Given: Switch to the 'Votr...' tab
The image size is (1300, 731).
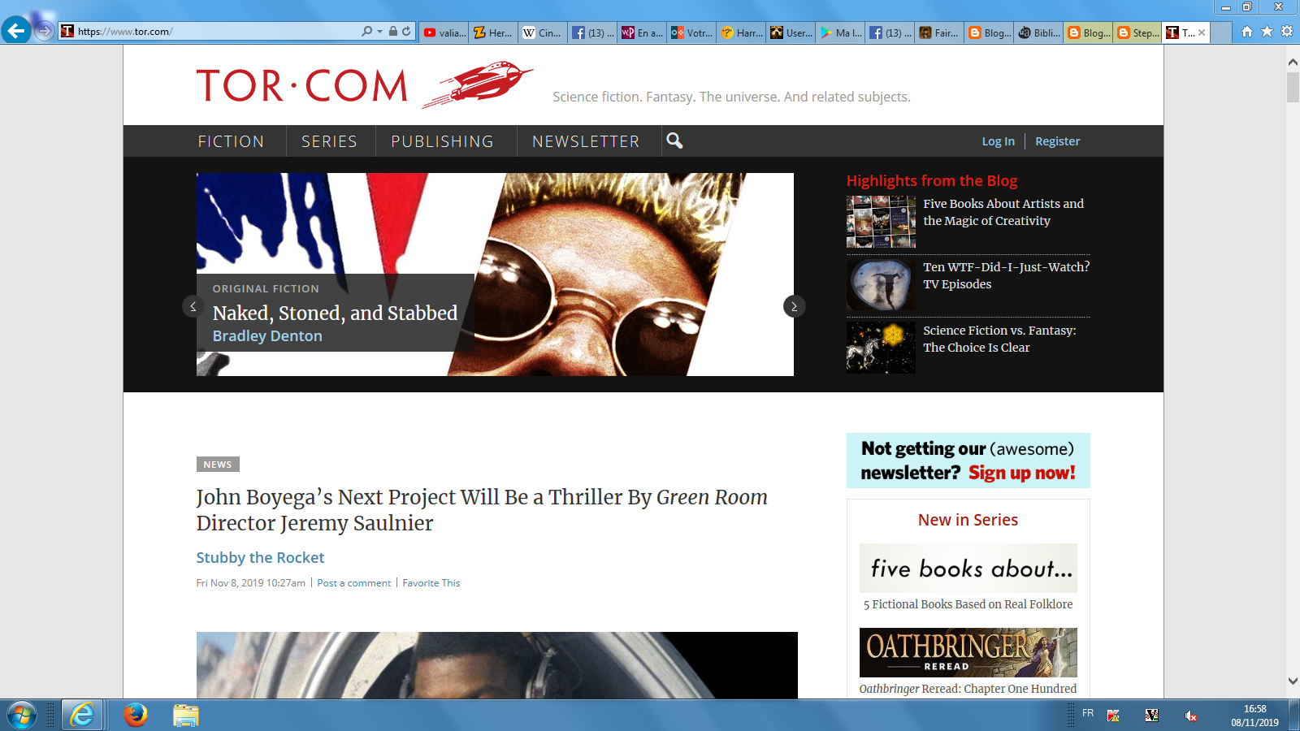Looking at the screenshot, I should (691, 32).
